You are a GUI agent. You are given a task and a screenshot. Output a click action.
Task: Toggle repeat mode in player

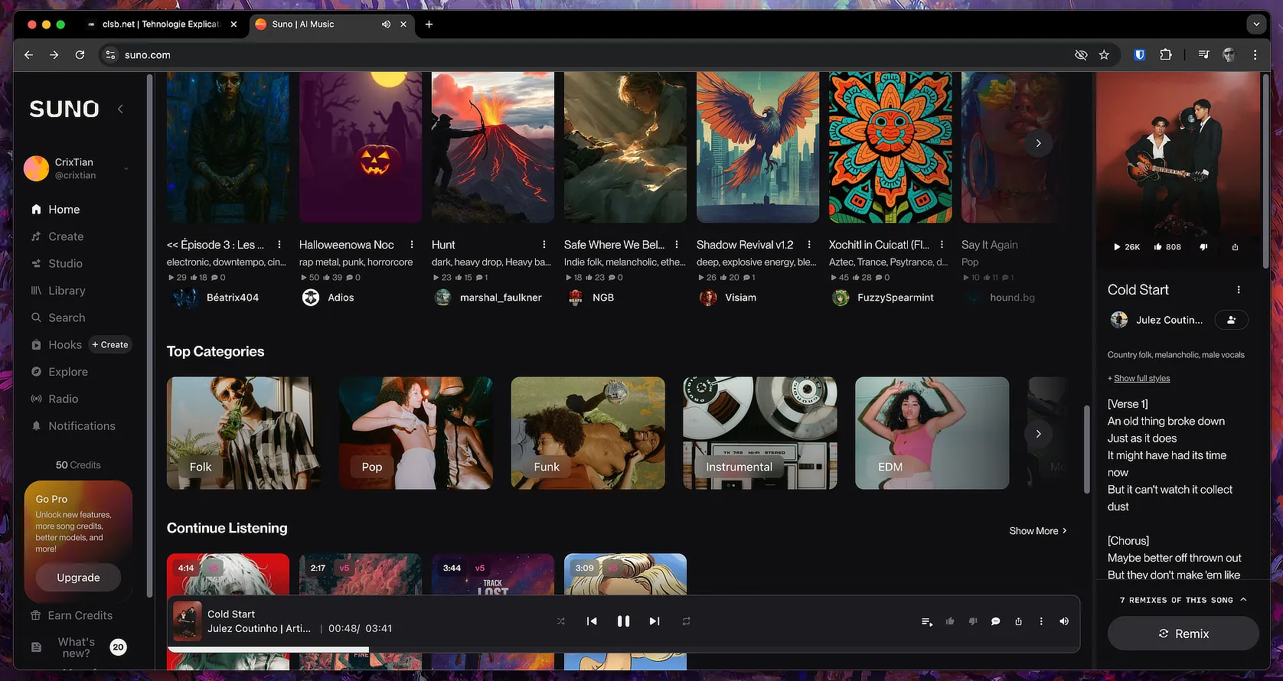pos(687,621)
